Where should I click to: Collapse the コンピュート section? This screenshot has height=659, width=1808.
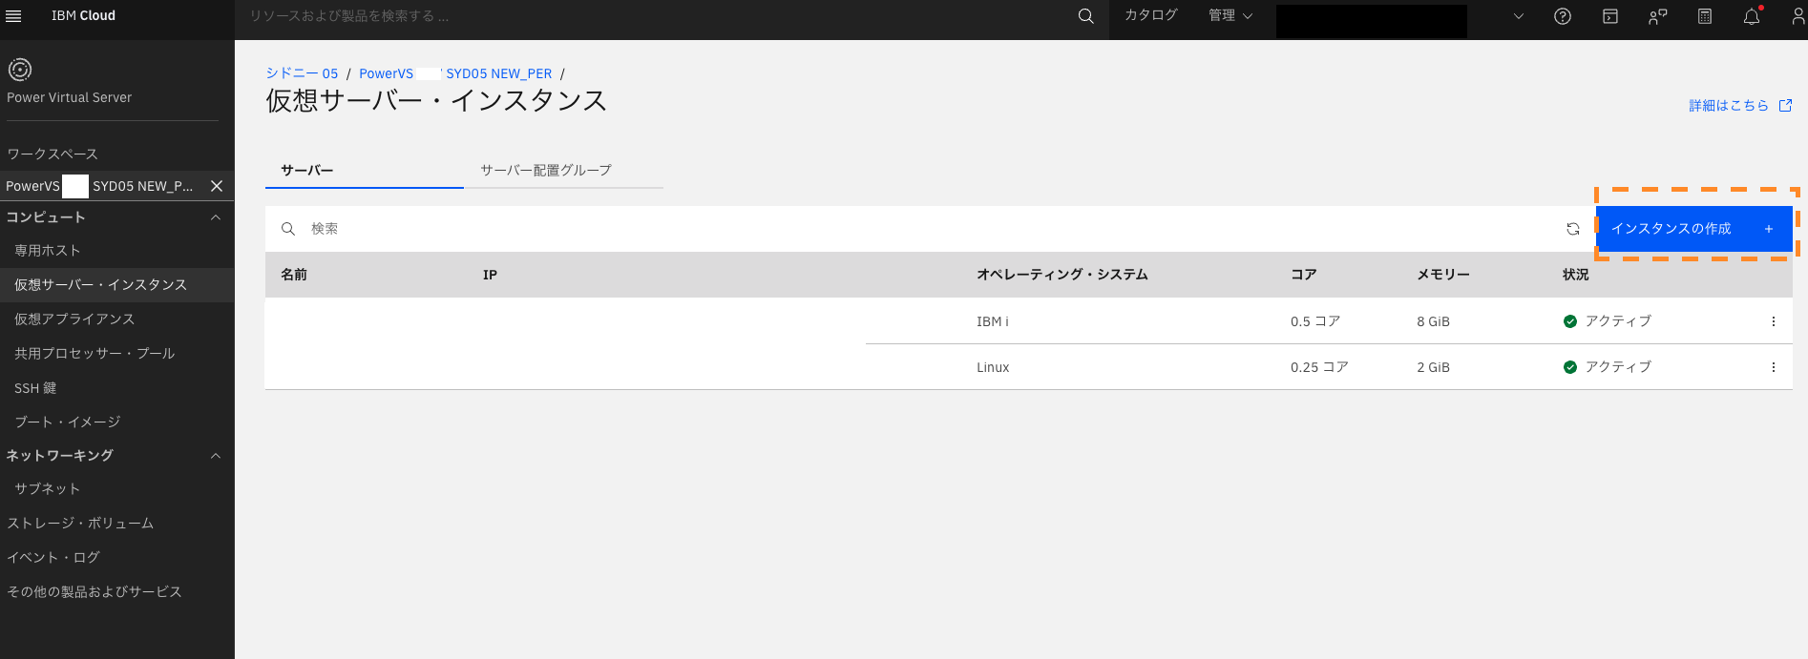tap(216, 217)
